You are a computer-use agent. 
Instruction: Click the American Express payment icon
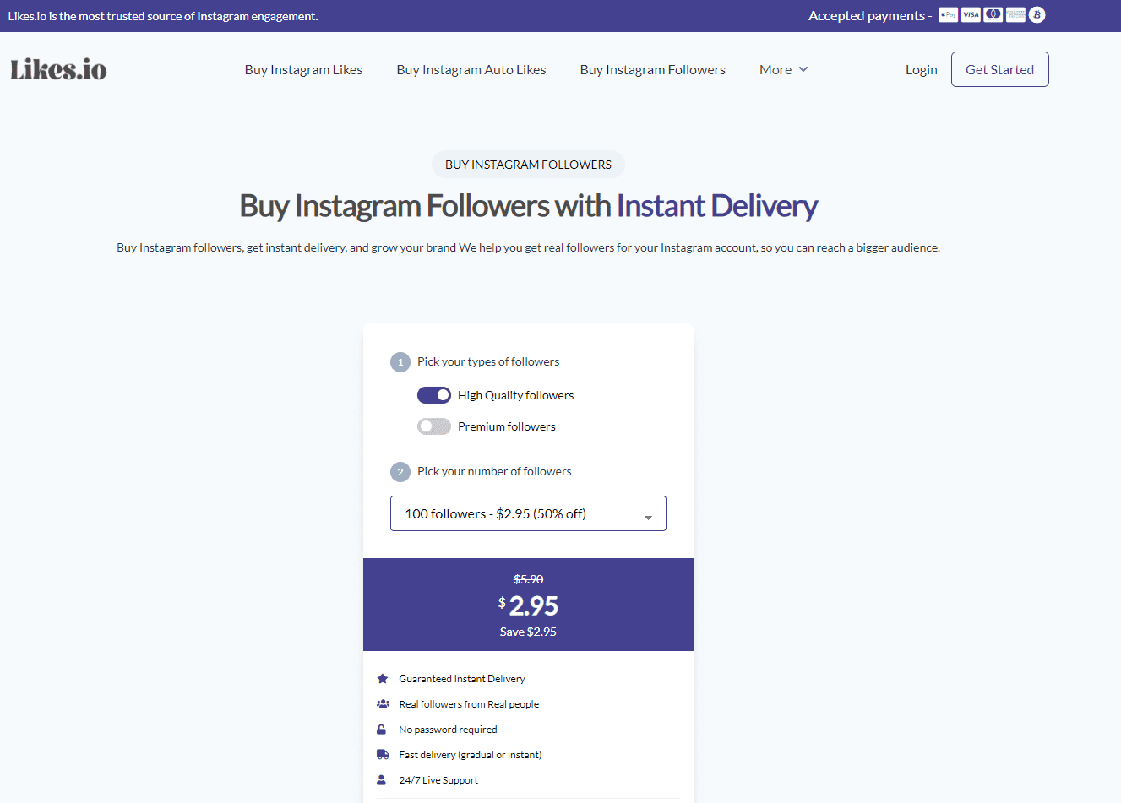coord(1015,14)
